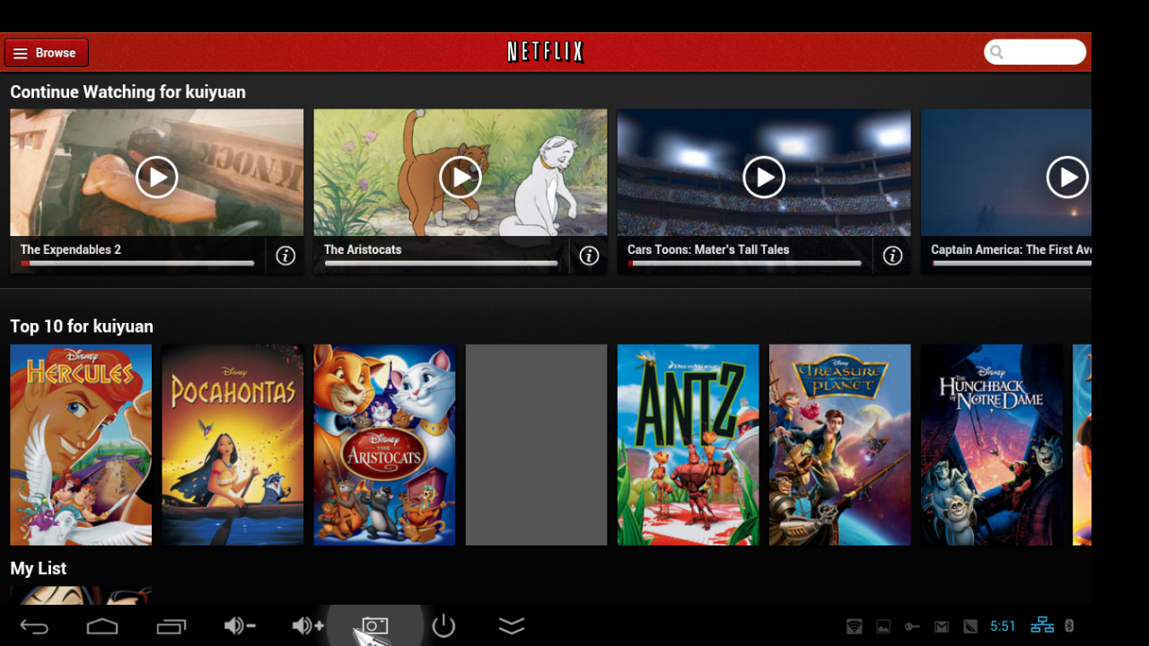Take a screenshot with the camera icon
This screenshot has height=646, width=1149.
pos(375,625)
